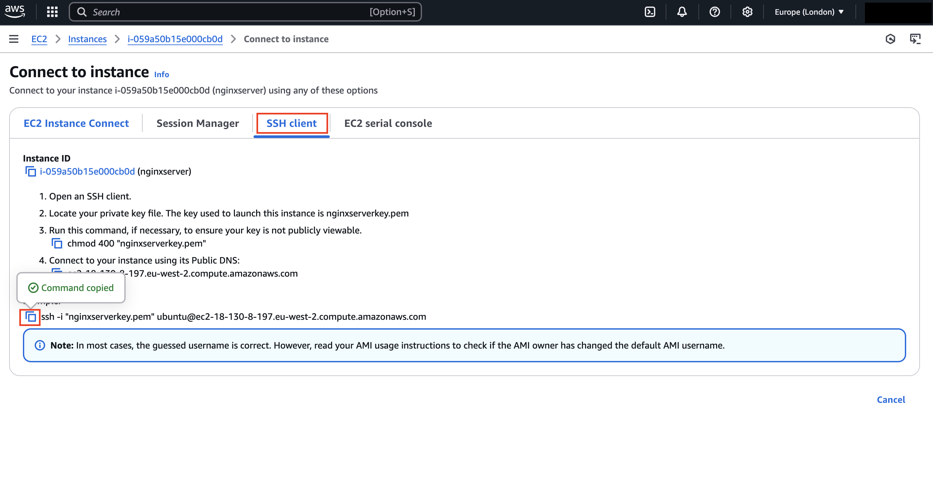Viewport: 933px width, 480px height.
Task: Click the Public DNS hostname text
Action: 183,273
